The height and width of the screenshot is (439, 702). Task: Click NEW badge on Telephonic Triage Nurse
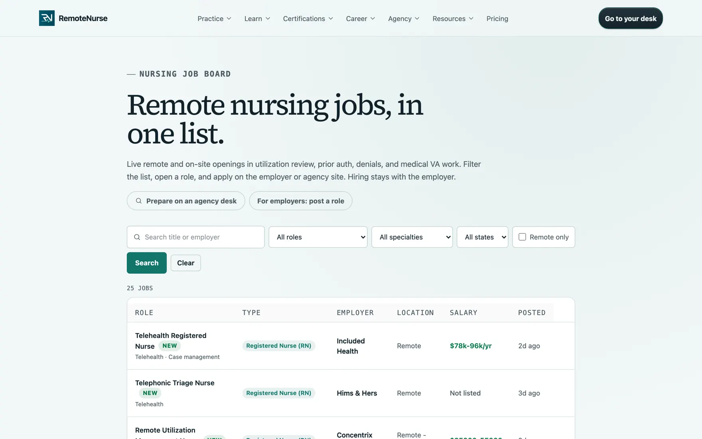point(150,393)
